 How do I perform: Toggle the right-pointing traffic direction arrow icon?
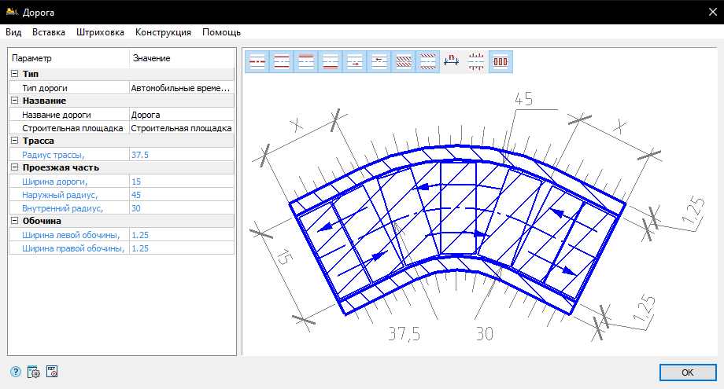(355, 62)
